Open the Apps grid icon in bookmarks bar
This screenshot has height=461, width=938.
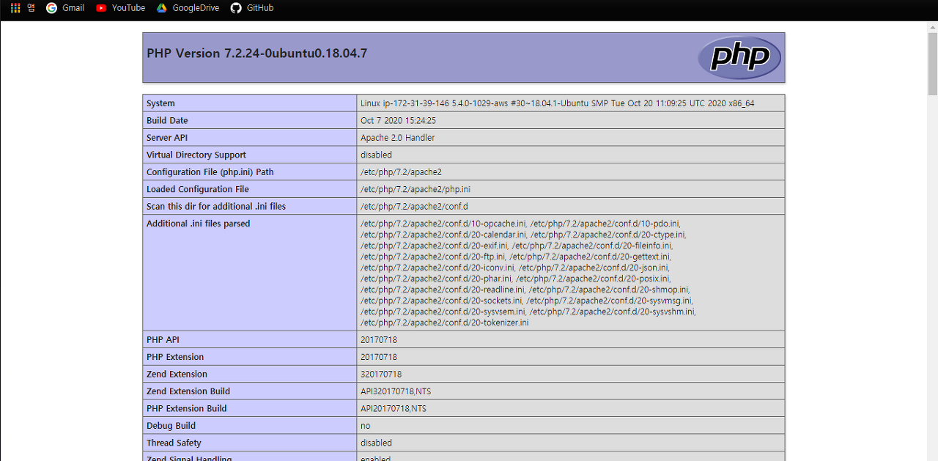(15, 8)
